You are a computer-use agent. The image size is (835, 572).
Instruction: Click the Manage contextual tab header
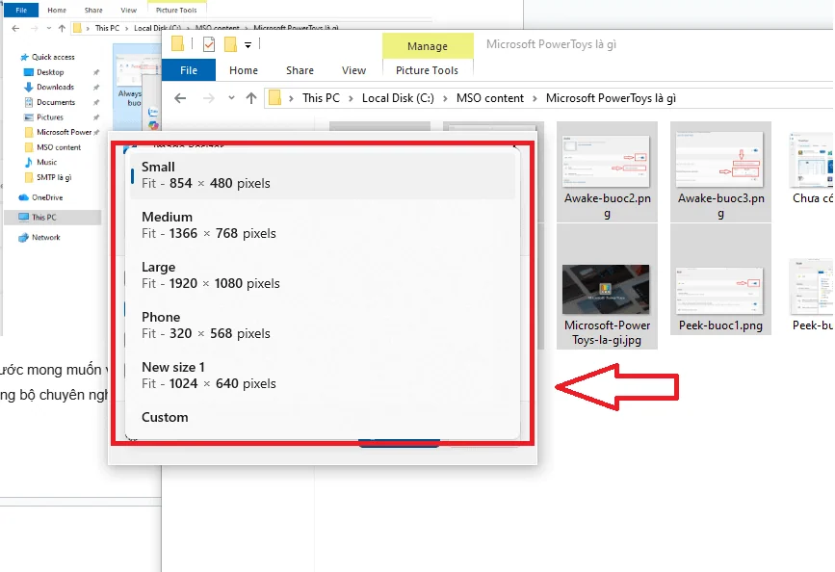[x=428, y=46]
